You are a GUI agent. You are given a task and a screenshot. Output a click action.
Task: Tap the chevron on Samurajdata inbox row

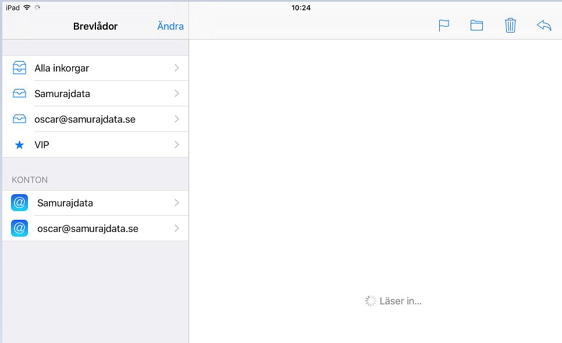point(177,94)
